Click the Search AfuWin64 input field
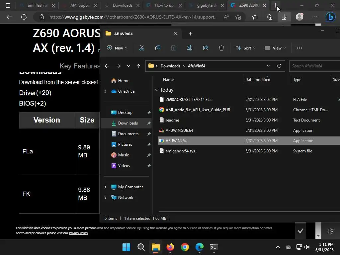Screen dimensions: 340x255 click(314, 66)
